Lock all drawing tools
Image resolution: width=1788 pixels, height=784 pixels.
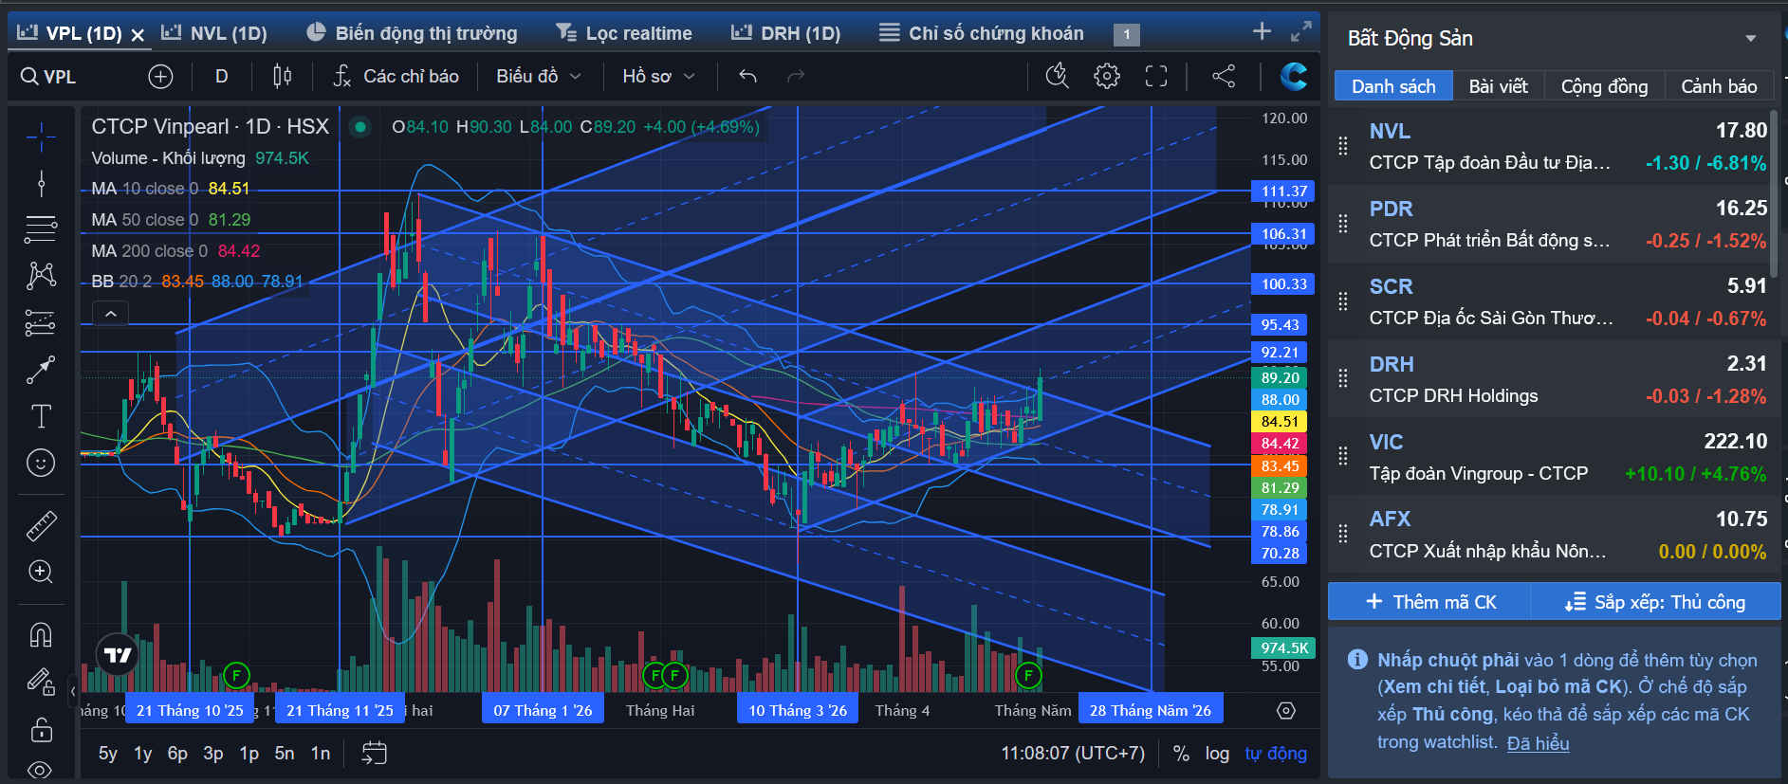coord(41,729)
